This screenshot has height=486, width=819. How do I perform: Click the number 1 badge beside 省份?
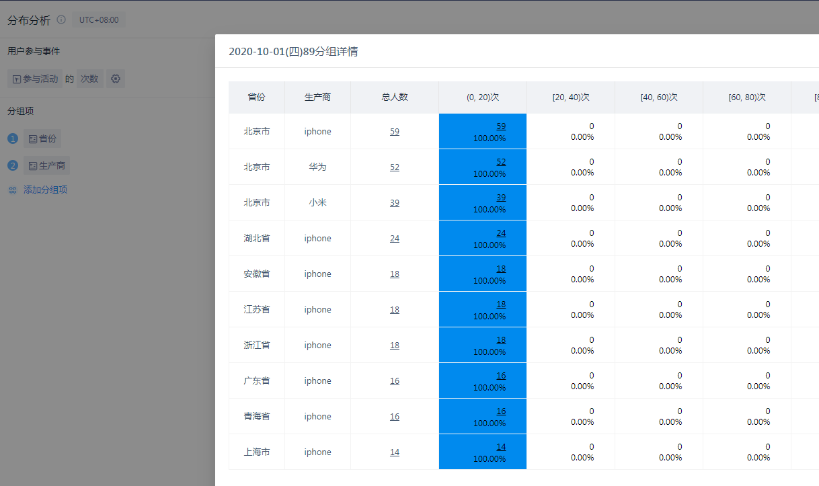coord(13,139)
